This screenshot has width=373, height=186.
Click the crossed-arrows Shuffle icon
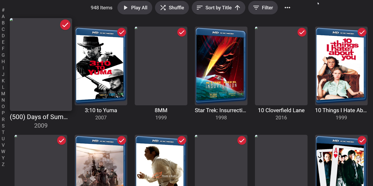coord(163,7)
